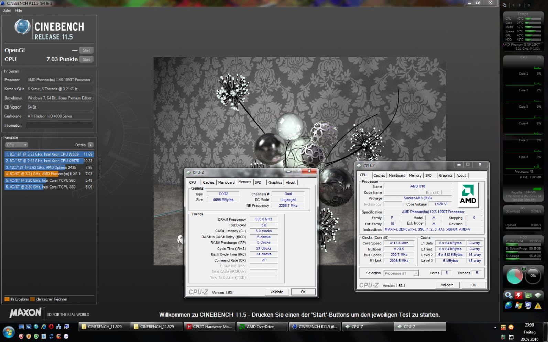Click the sidebar next arrow at top
The image size is (548, 342).
coord(519,5)
